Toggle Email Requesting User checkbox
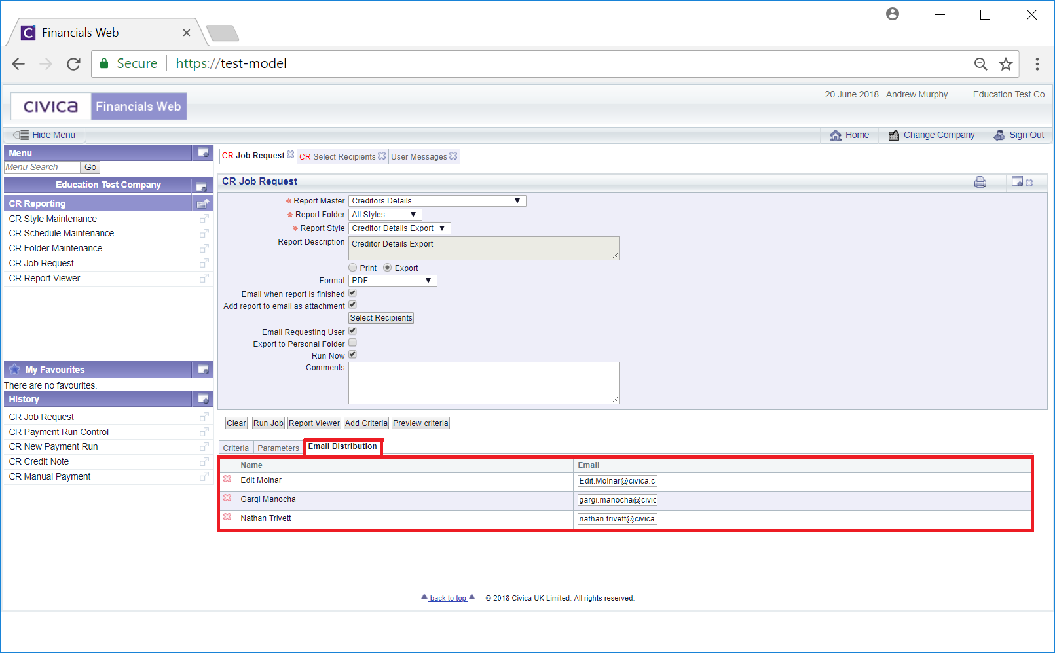This screenshot has width=1055, height=653. click(x=352, y=331)
